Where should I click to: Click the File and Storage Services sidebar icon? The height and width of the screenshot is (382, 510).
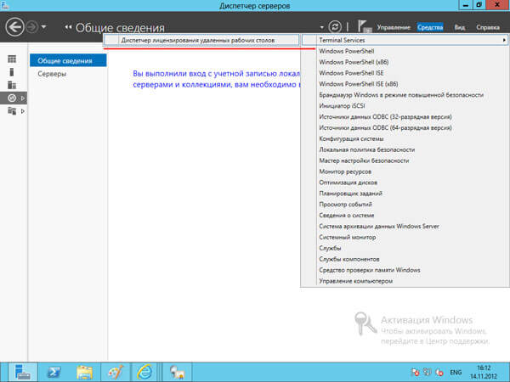point(12,111)
